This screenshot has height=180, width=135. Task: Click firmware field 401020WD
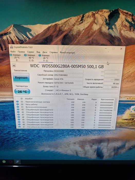(69, 71)
